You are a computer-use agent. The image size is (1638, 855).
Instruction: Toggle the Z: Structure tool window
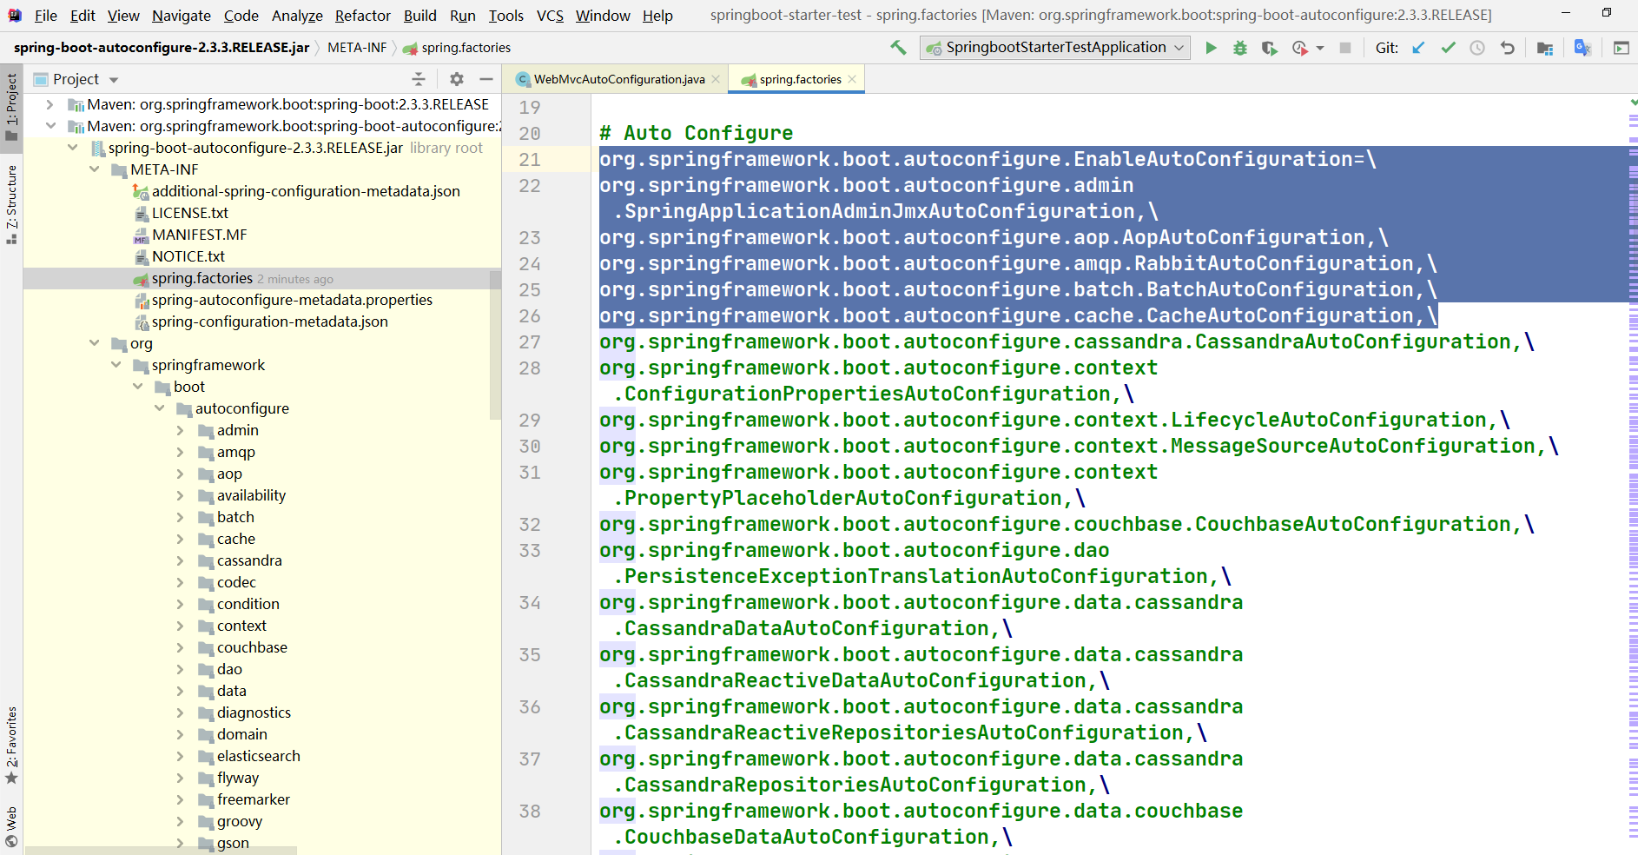click(x=11, y=204)
